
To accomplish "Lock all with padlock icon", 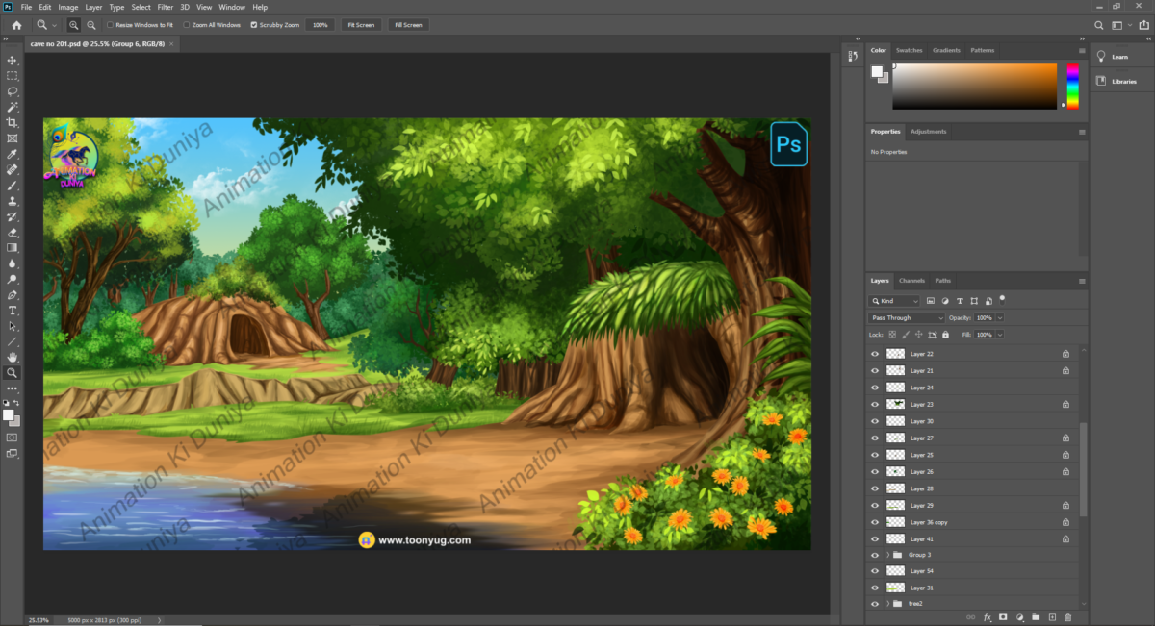I will (x=945, y=335).
